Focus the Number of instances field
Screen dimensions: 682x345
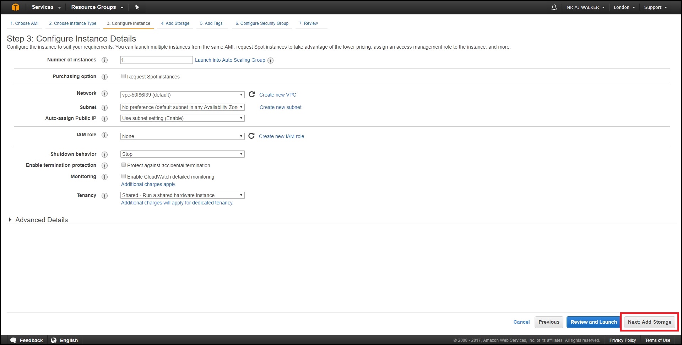click(x=157, y=60)
